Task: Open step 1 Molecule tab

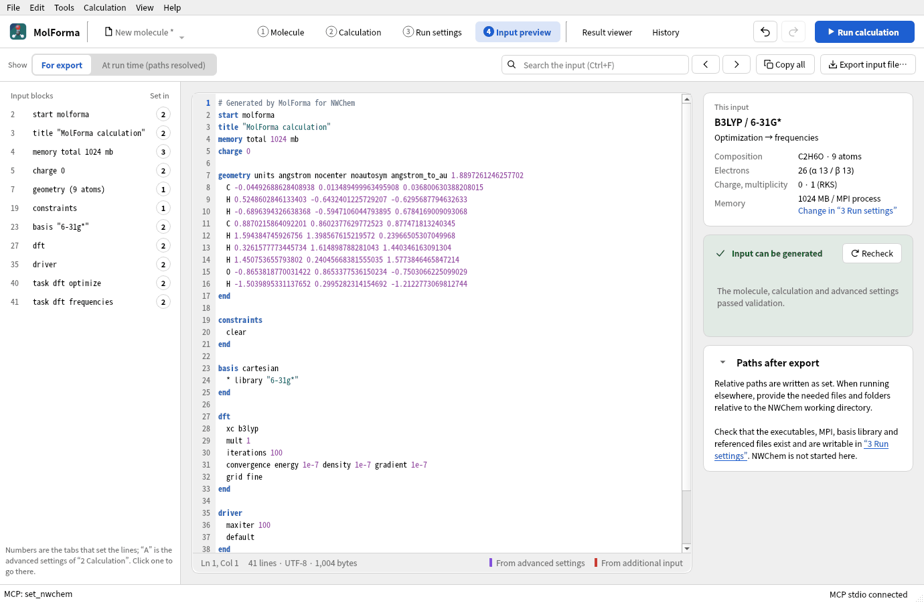Action: [281, 31]
